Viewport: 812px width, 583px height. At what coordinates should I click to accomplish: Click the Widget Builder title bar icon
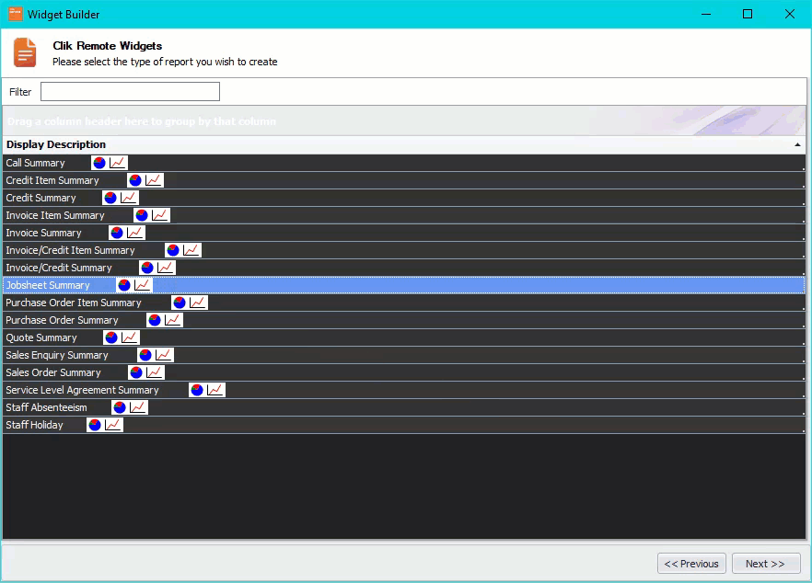[x=12, y=14]
